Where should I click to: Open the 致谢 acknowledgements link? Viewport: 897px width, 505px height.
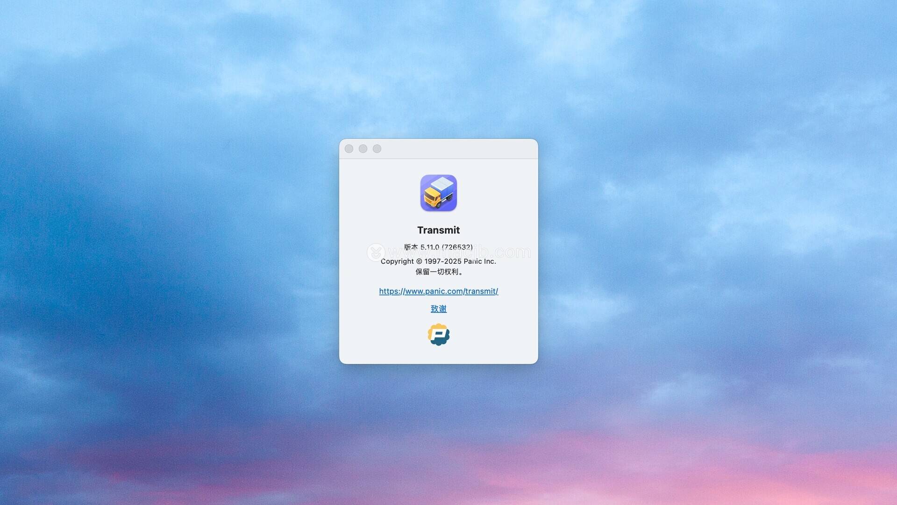(x=439, y=309)
